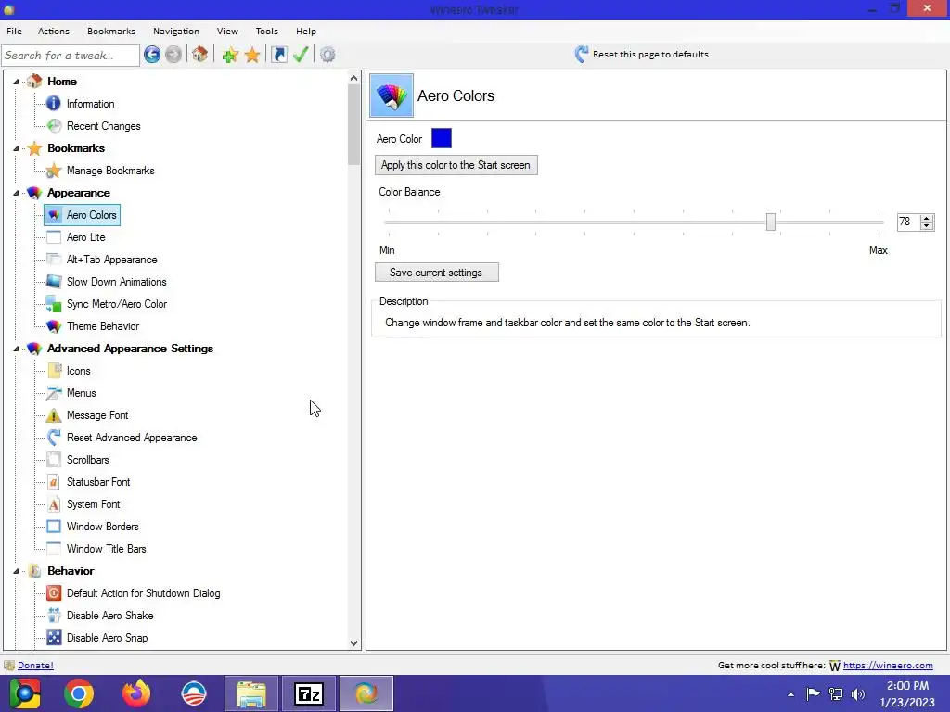Open Google Chrome from the taskbar
Viewport: 950px width, 712px height.
point(79,693)
